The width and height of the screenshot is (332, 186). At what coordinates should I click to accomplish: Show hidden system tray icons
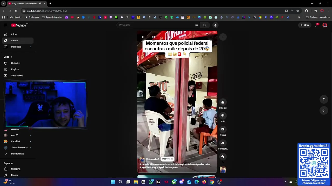point(285,182)
